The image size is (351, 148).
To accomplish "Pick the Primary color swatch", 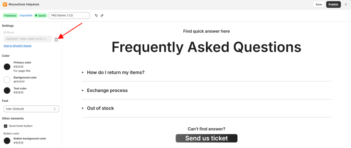I will coord(7,67).
